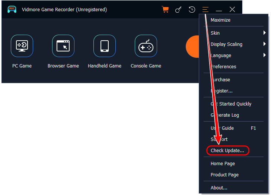Select Check Update from the menu
Viewport: 271px width, 195px height.
227,151
